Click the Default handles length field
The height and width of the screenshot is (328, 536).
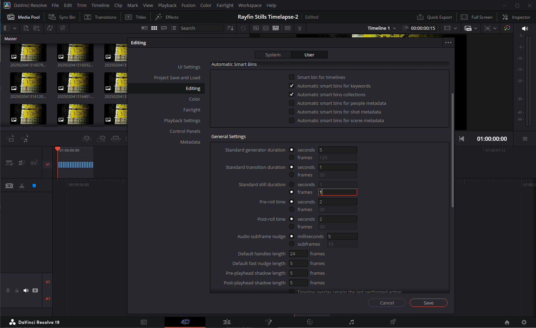[x=298, y=254]
